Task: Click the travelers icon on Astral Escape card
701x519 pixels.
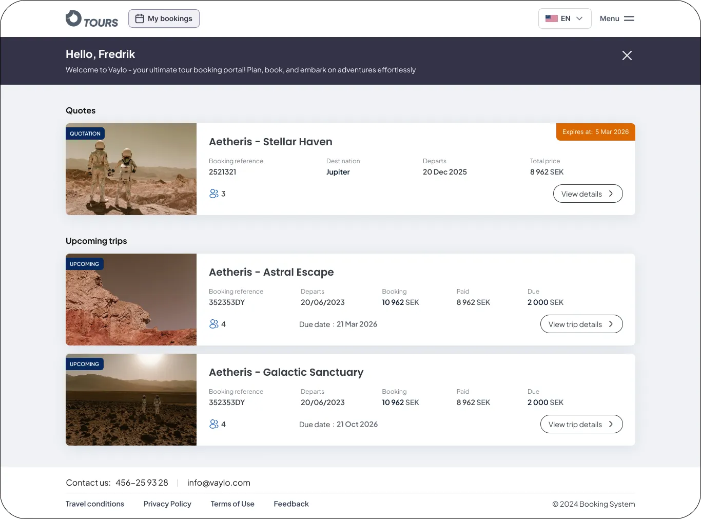Action: (x=214, y=324)
